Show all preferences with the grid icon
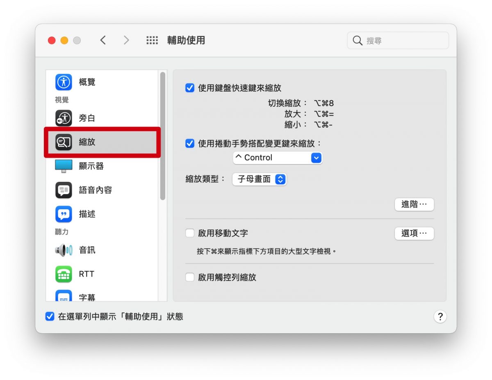Image resolution: width=492 pixels, height=380 pixels. (152, 40)
